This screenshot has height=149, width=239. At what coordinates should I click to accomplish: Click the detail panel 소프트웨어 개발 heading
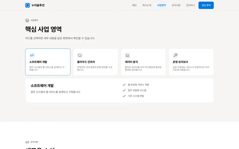tap(42, 86)
